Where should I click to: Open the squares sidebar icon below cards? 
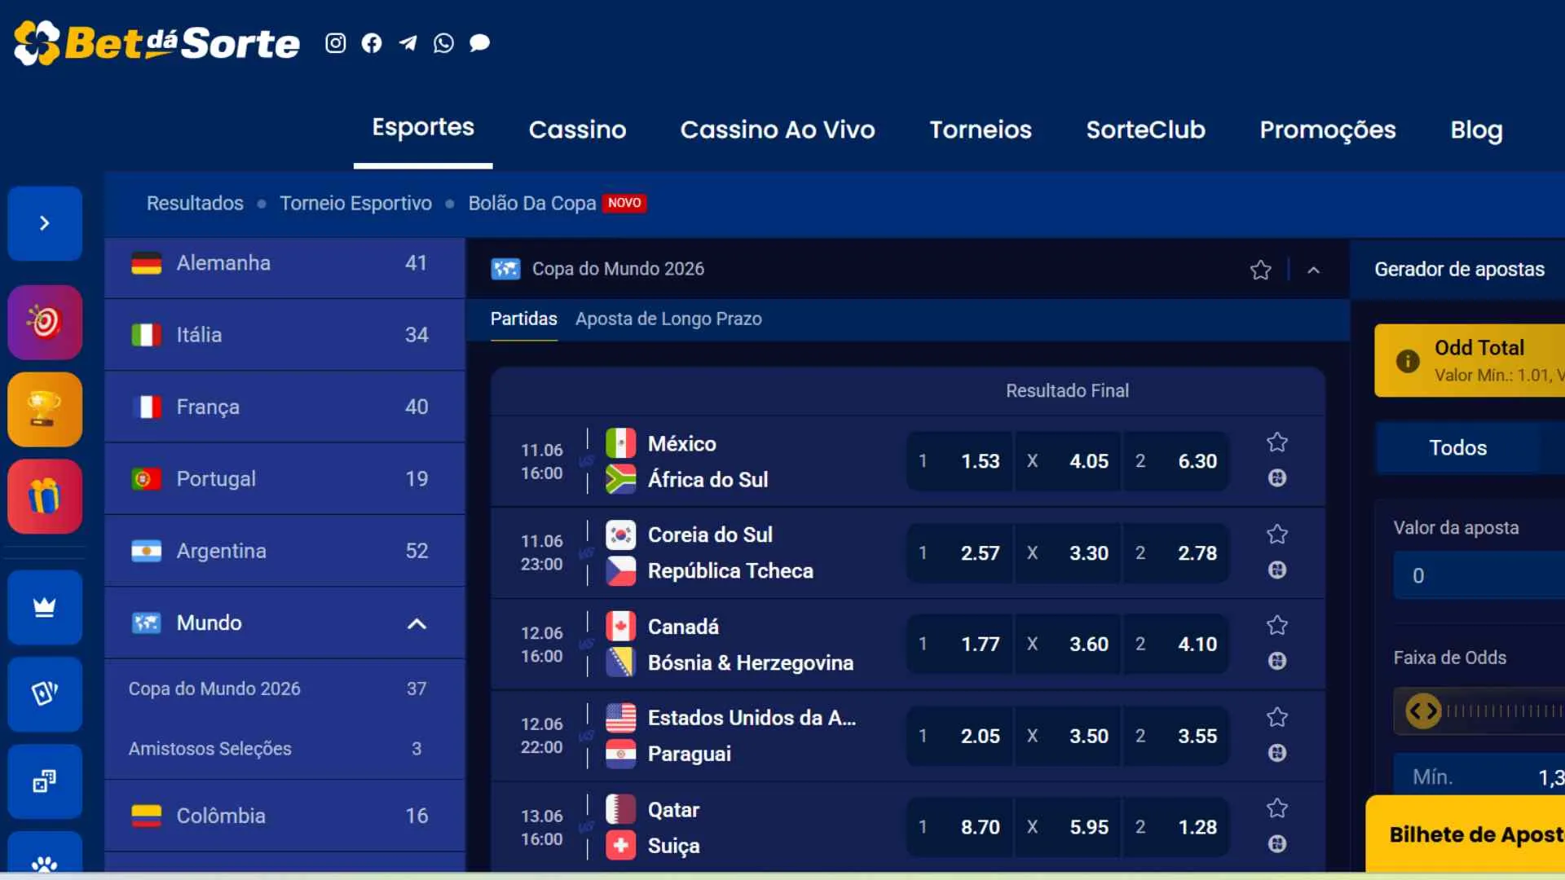(45, 781)
